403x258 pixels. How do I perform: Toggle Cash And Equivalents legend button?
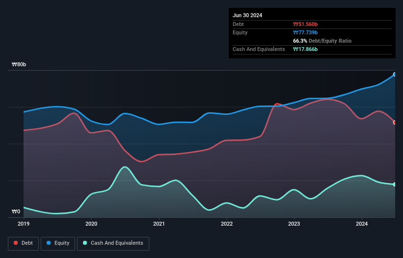[113, 243]
